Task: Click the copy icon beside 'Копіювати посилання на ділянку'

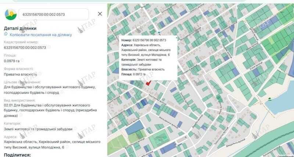Action: (6, 34)
